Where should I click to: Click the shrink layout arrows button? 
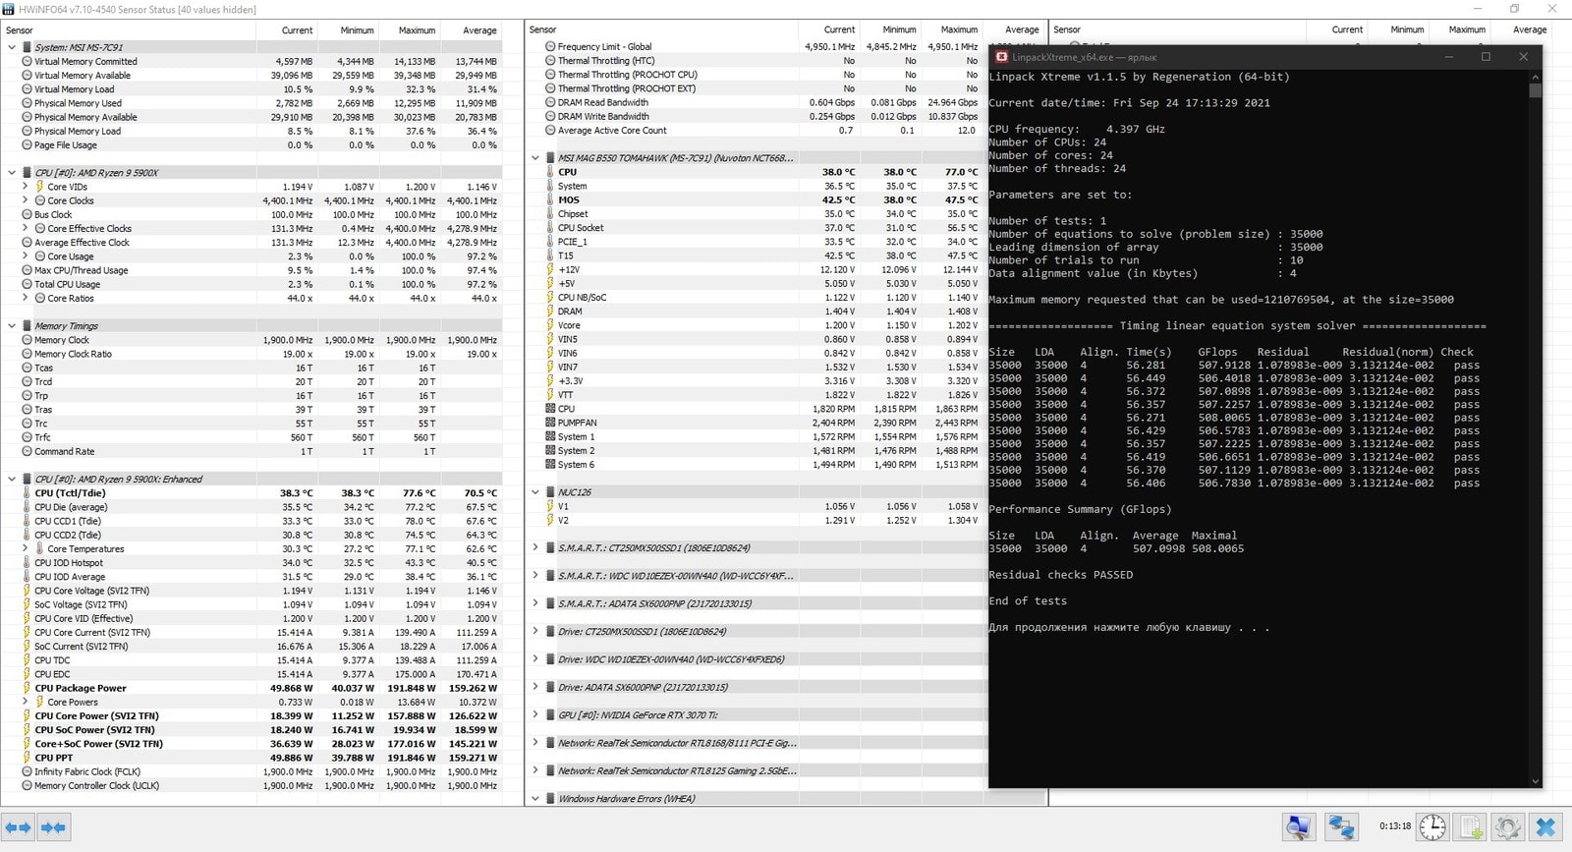click(54, 827)
